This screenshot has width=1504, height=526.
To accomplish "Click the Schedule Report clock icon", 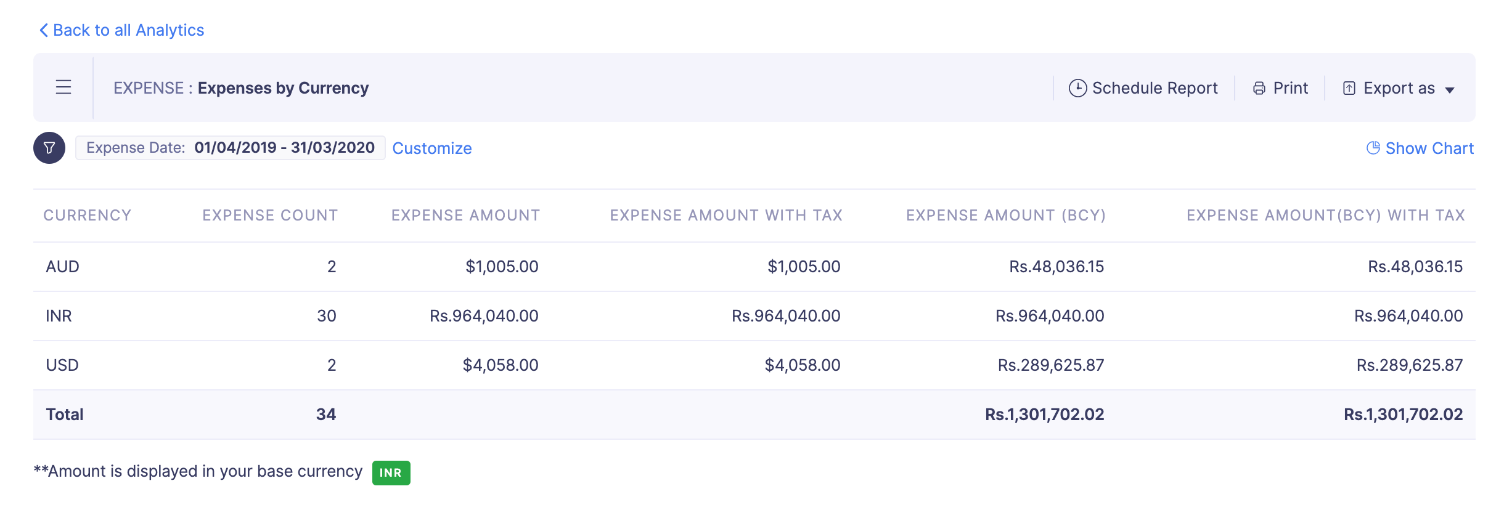I will tap(1077, 88).
